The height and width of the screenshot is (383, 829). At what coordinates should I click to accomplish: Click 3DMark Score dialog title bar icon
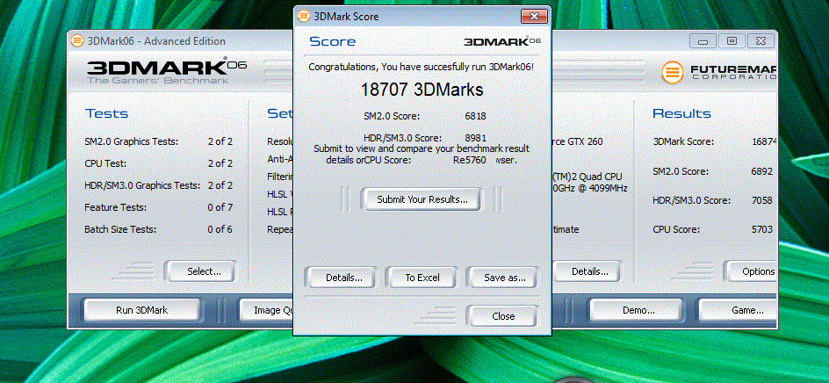(x=304, y=17)
